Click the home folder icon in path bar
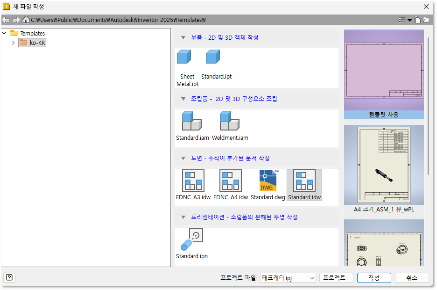The height and width of the screenshot is (290, 437). [26, 20]
